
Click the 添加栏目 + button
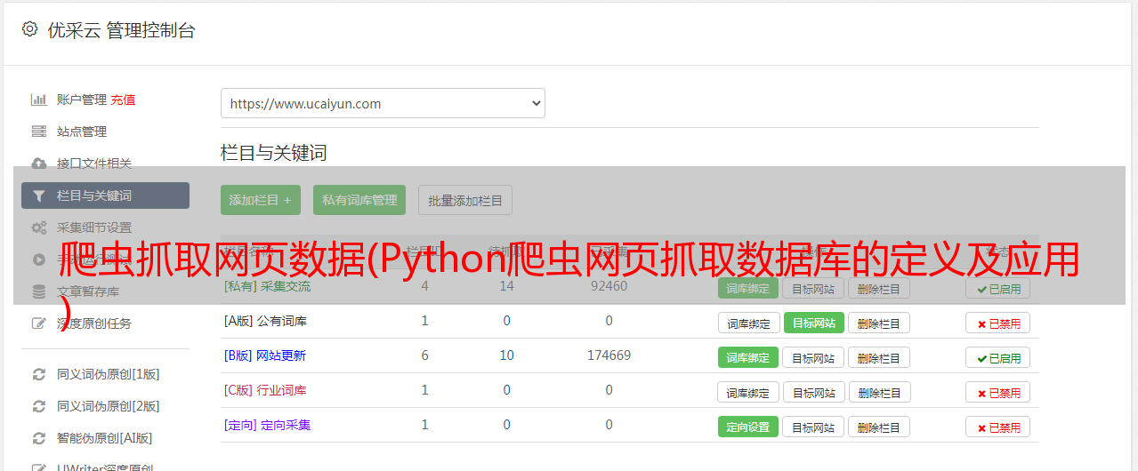(x=261, y=200)
